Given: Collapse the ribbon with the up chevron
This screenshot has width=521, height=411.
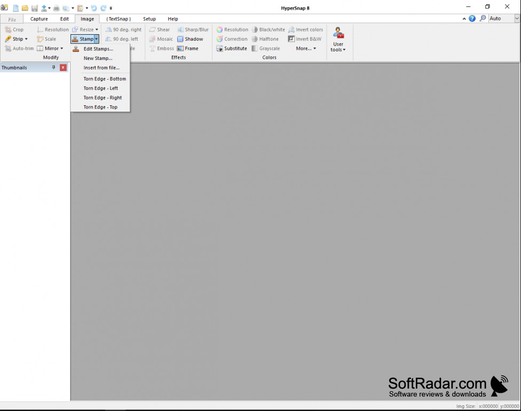Looking at the screenshot, I should (x=464, y=19).
